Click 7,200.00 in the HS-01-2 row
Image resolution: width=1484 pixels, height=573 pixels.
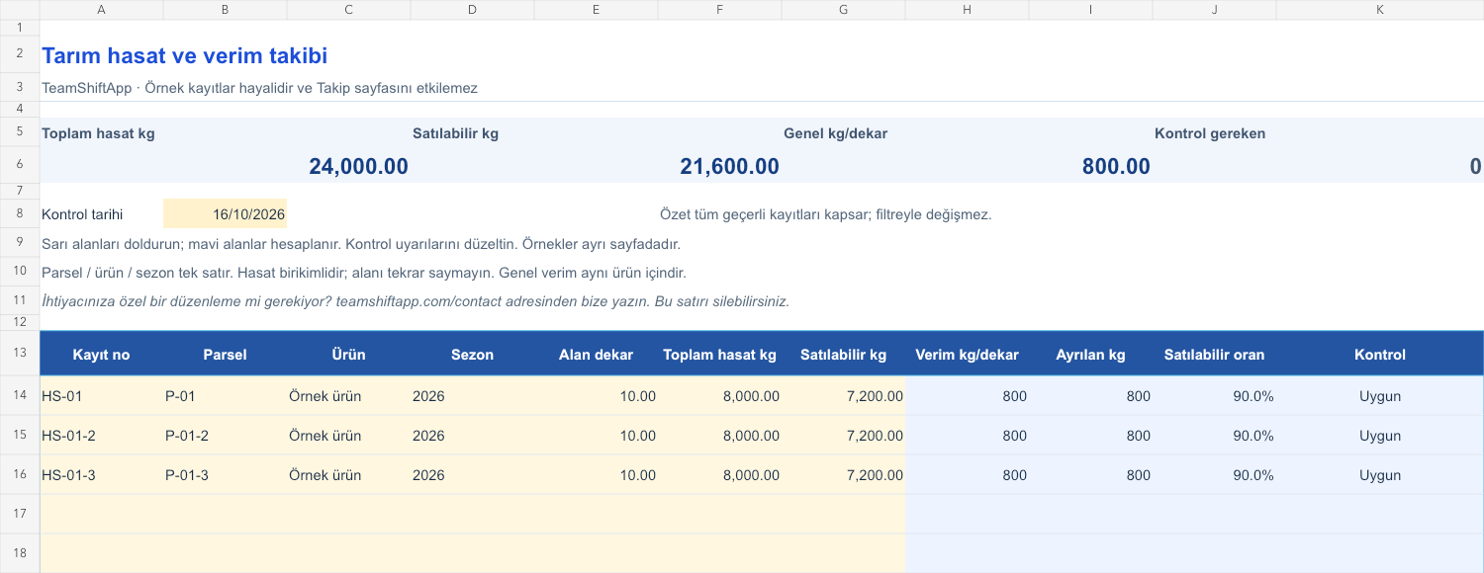[843, 436]
